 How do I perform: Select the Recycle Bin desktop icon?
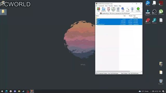161,82
